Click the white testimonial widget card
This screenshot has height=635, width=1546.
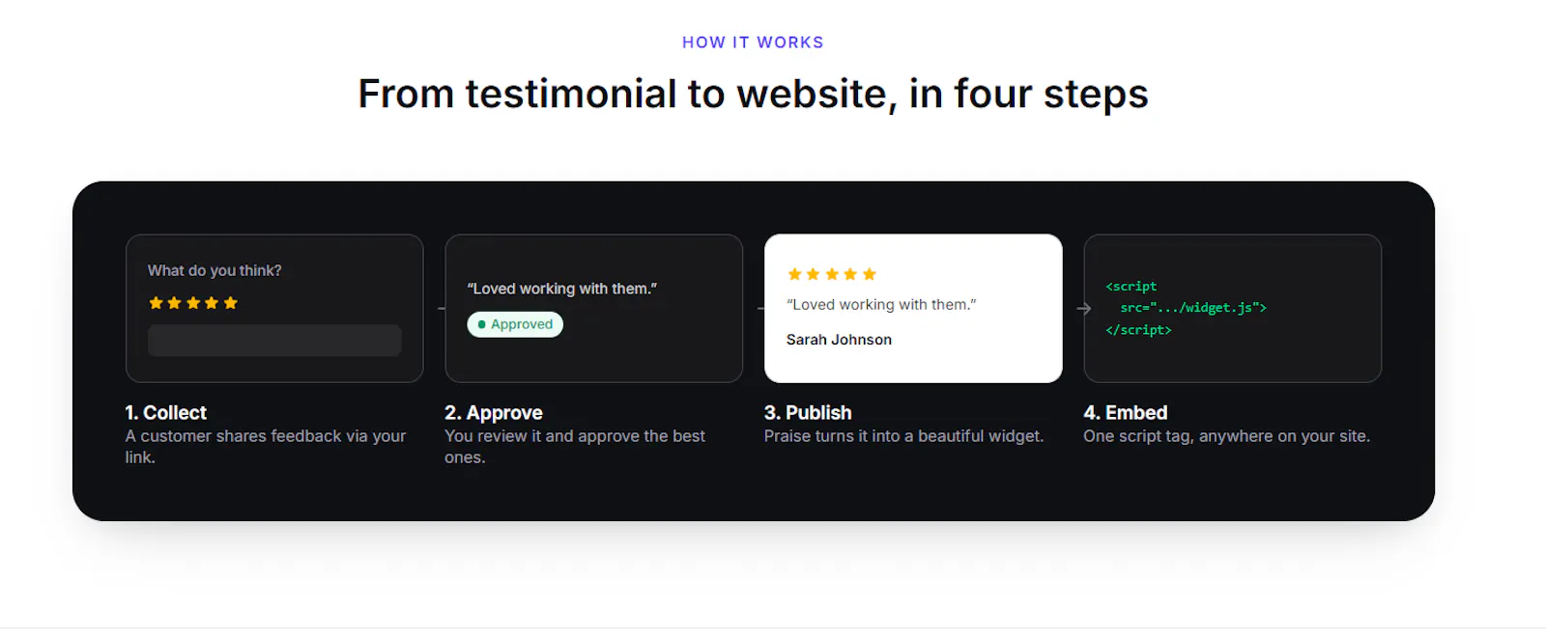tap(913, 309)
